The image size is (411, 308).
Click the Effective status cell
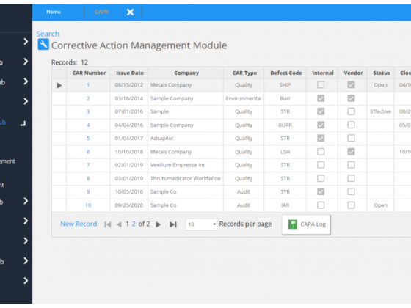381,111
